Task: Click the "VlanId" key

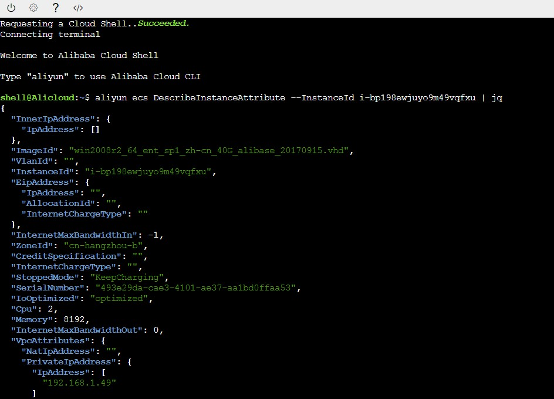Action: (32, 161)
